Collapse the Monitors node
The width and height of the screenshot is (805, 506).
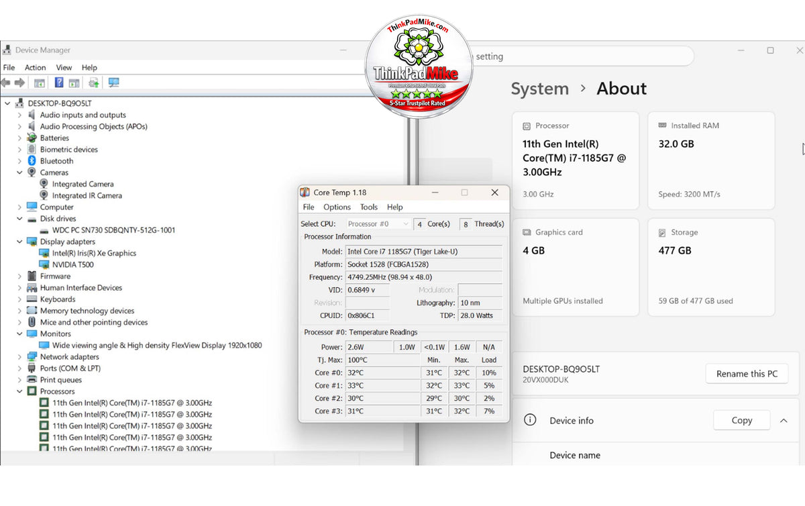(19, 334)
